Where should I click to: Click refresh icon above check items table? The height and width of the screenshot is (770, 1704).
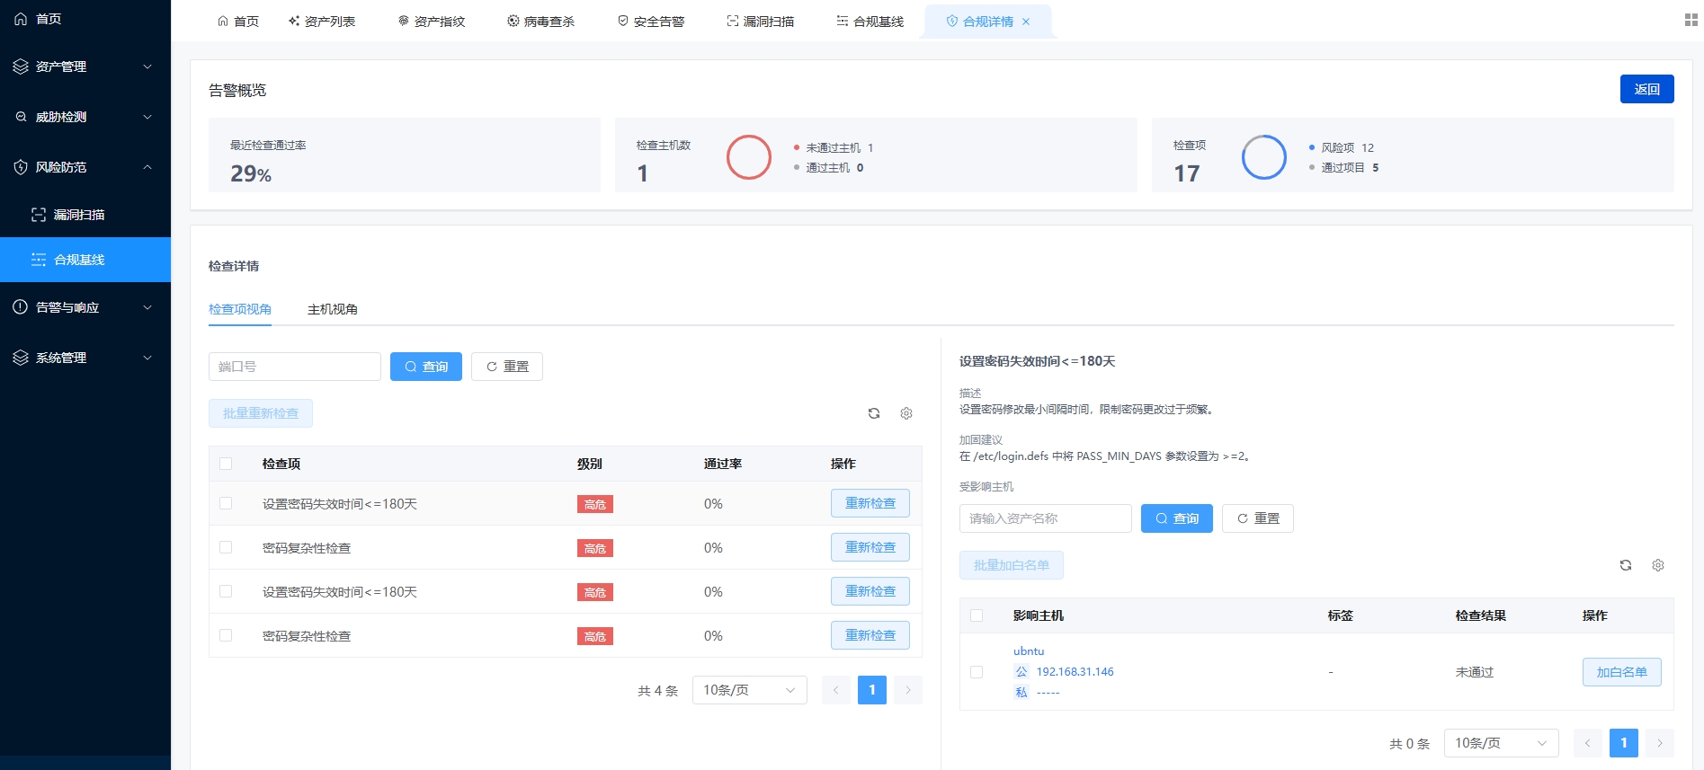point(873,413)
